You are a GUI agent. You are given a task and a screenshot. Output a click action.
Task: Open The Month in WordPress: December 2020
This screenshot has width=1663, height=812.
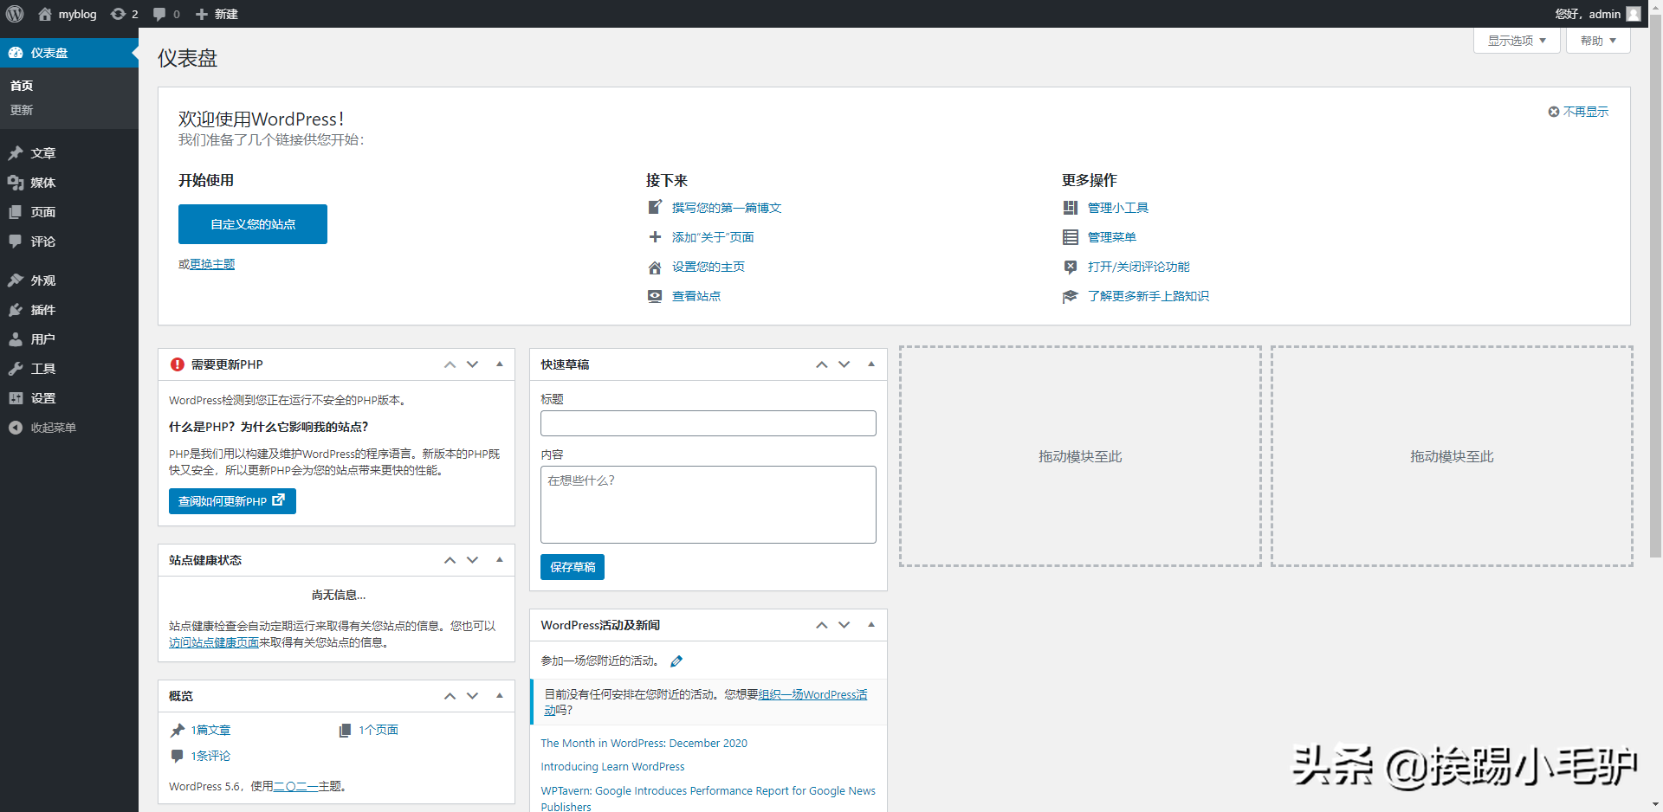pyautogui.click(x=644, y=744)
